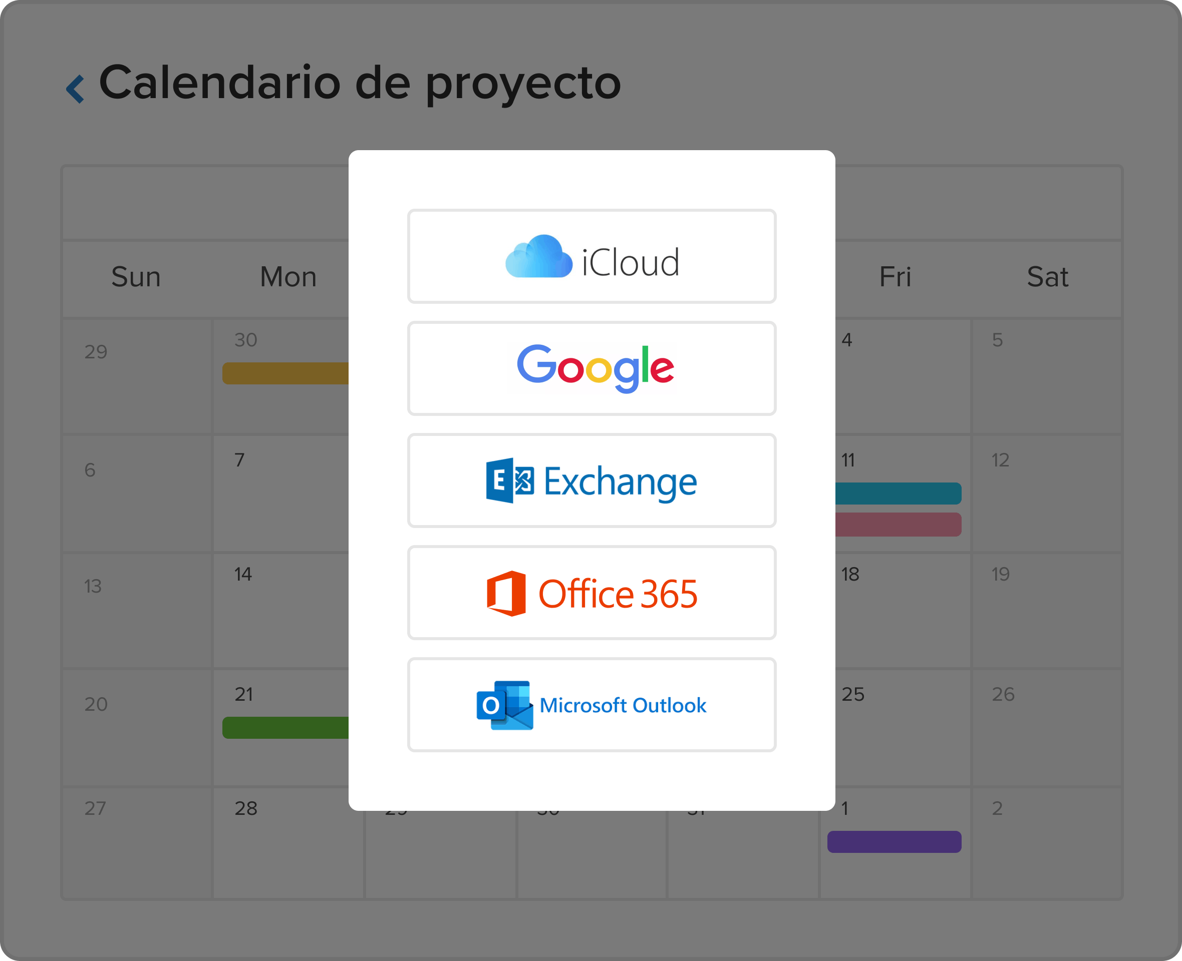
Task: Click the Office 365 text label
Action: coord(618,594)
